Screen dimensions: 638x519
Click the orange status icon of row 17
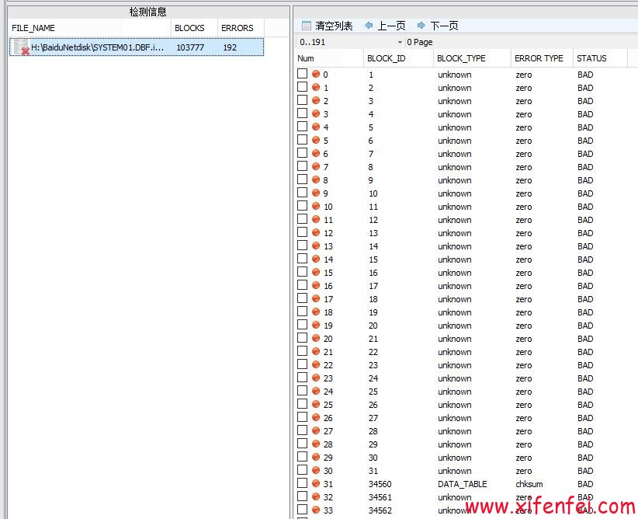pyautogui.click(x=316, y=298)
